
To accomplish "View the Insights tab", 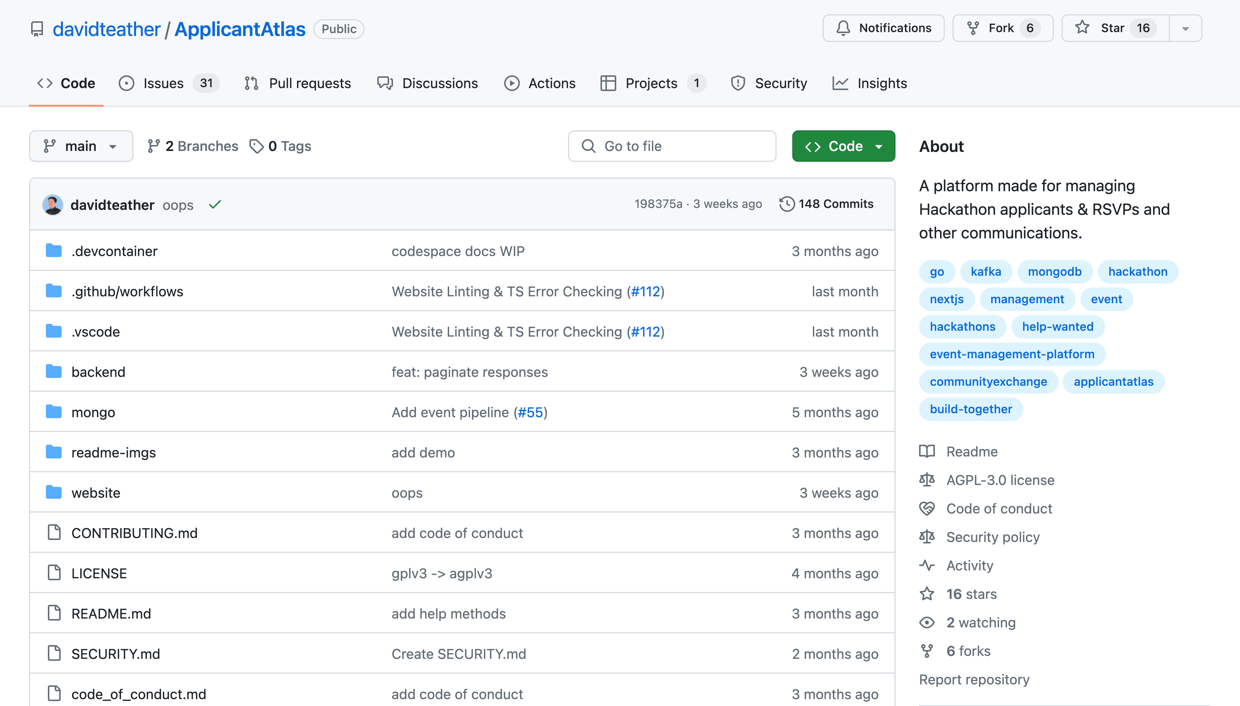I will [x=870, y=84].
